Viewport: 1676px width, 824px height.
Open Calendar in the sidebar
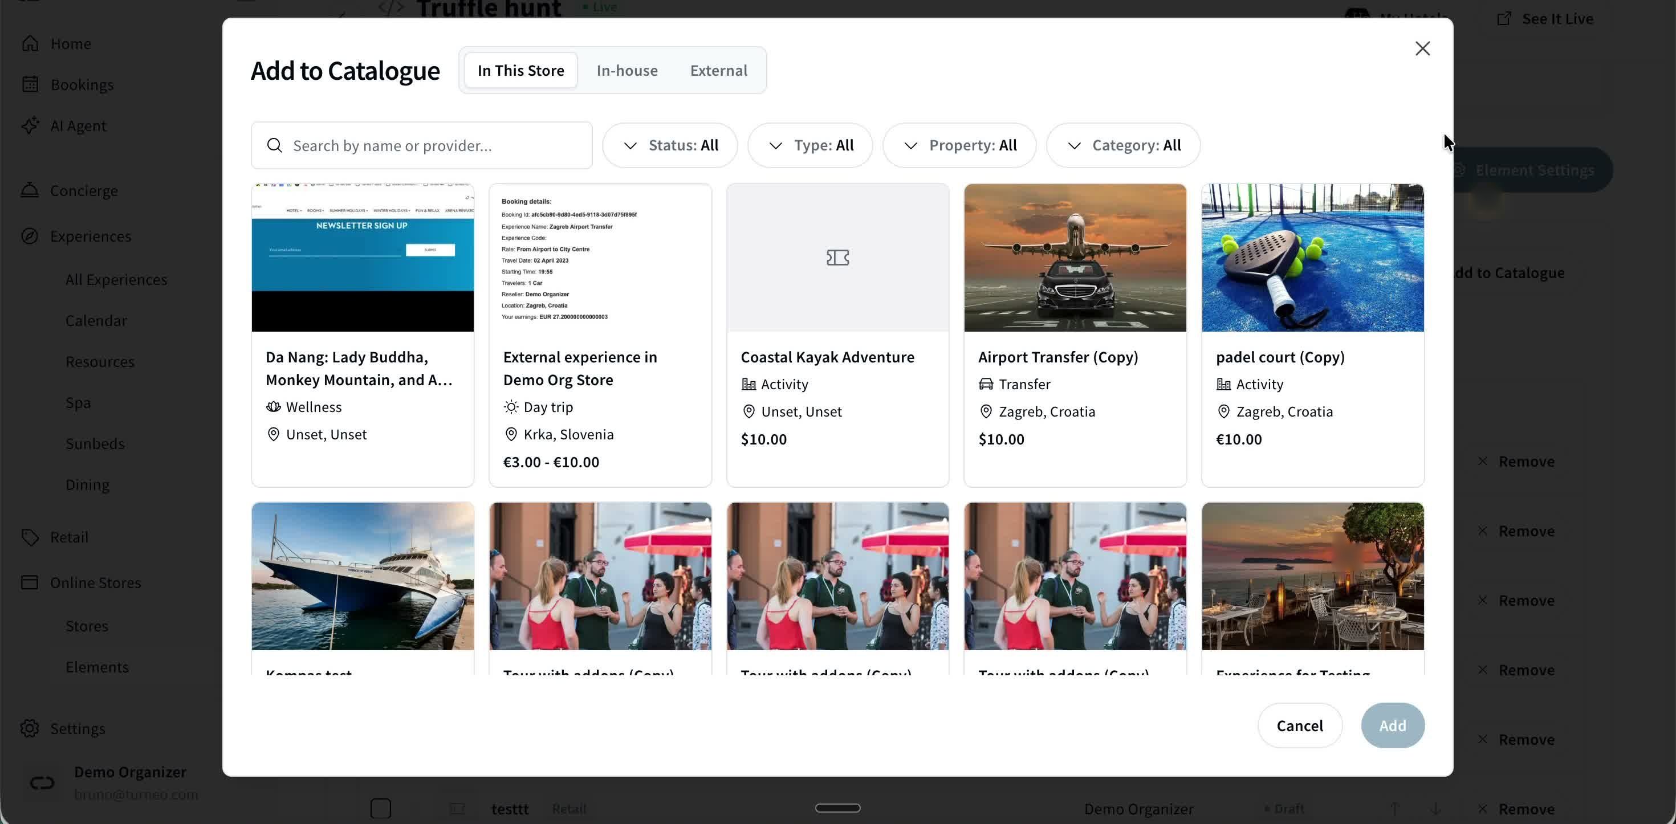[96, 321]
